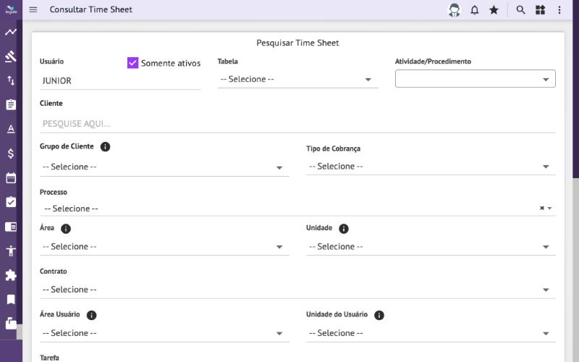
Task: Open the Área Usuário dropdown
Action: coord(164,333)
